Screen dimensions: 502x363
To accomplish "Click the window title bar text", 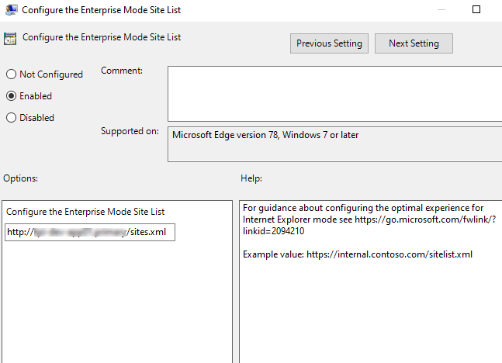I will 101,10.
